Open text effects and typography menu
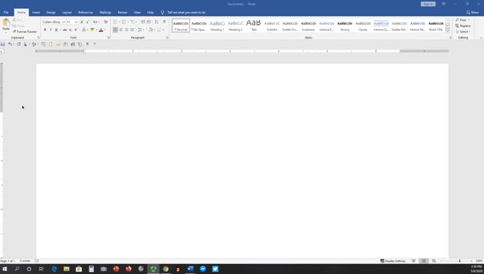 click(x=84, y=30)
